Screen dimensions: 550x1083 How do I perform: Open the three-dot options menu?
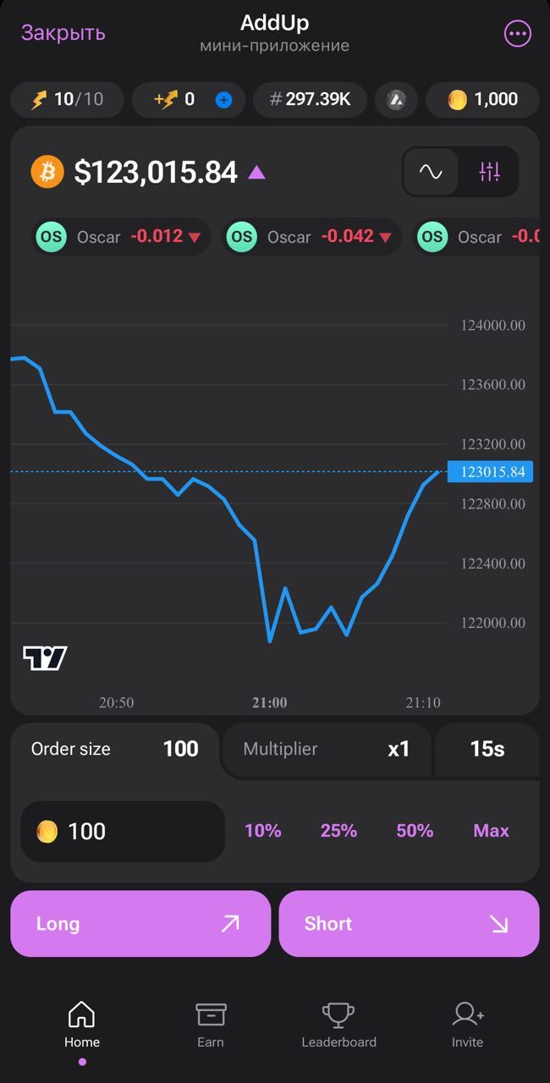[x=517, y=34]
